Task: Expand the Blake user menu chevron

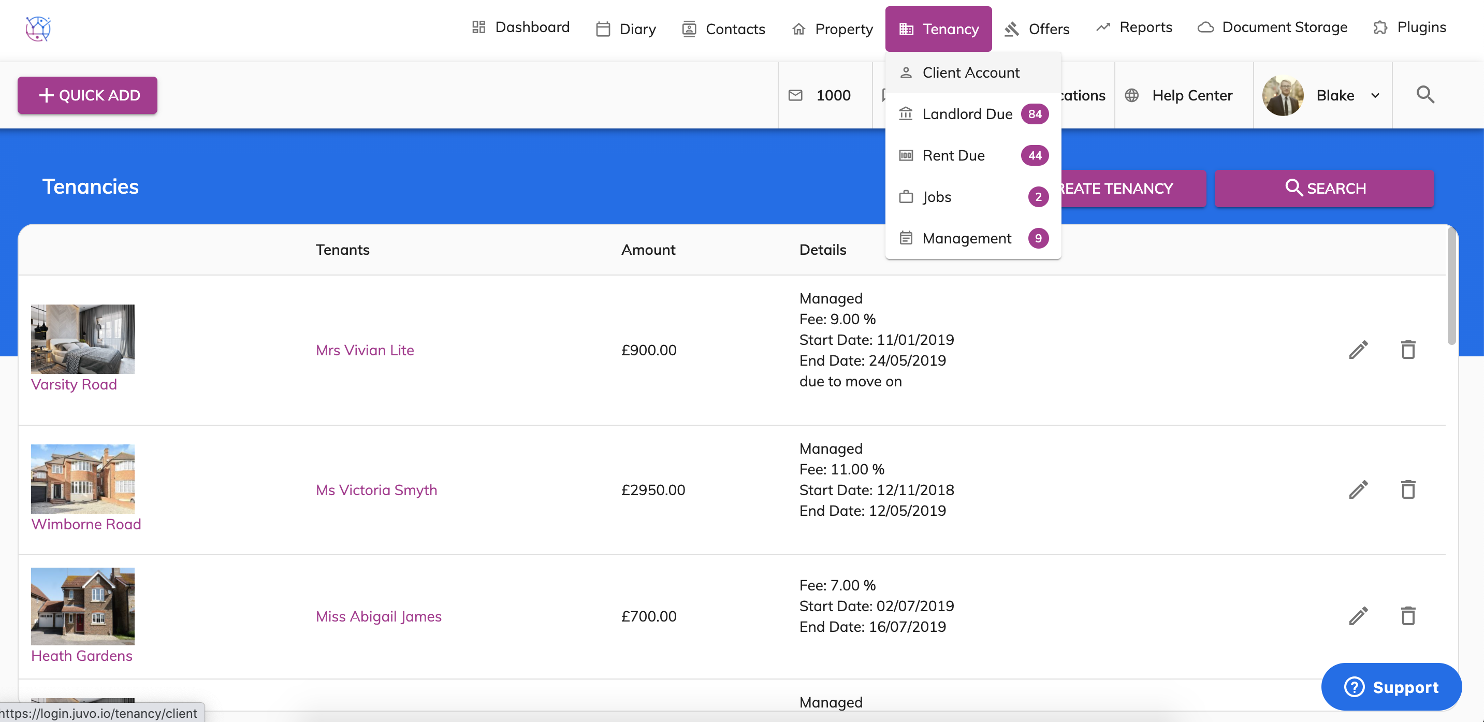Action: [x=1375, y=96]
